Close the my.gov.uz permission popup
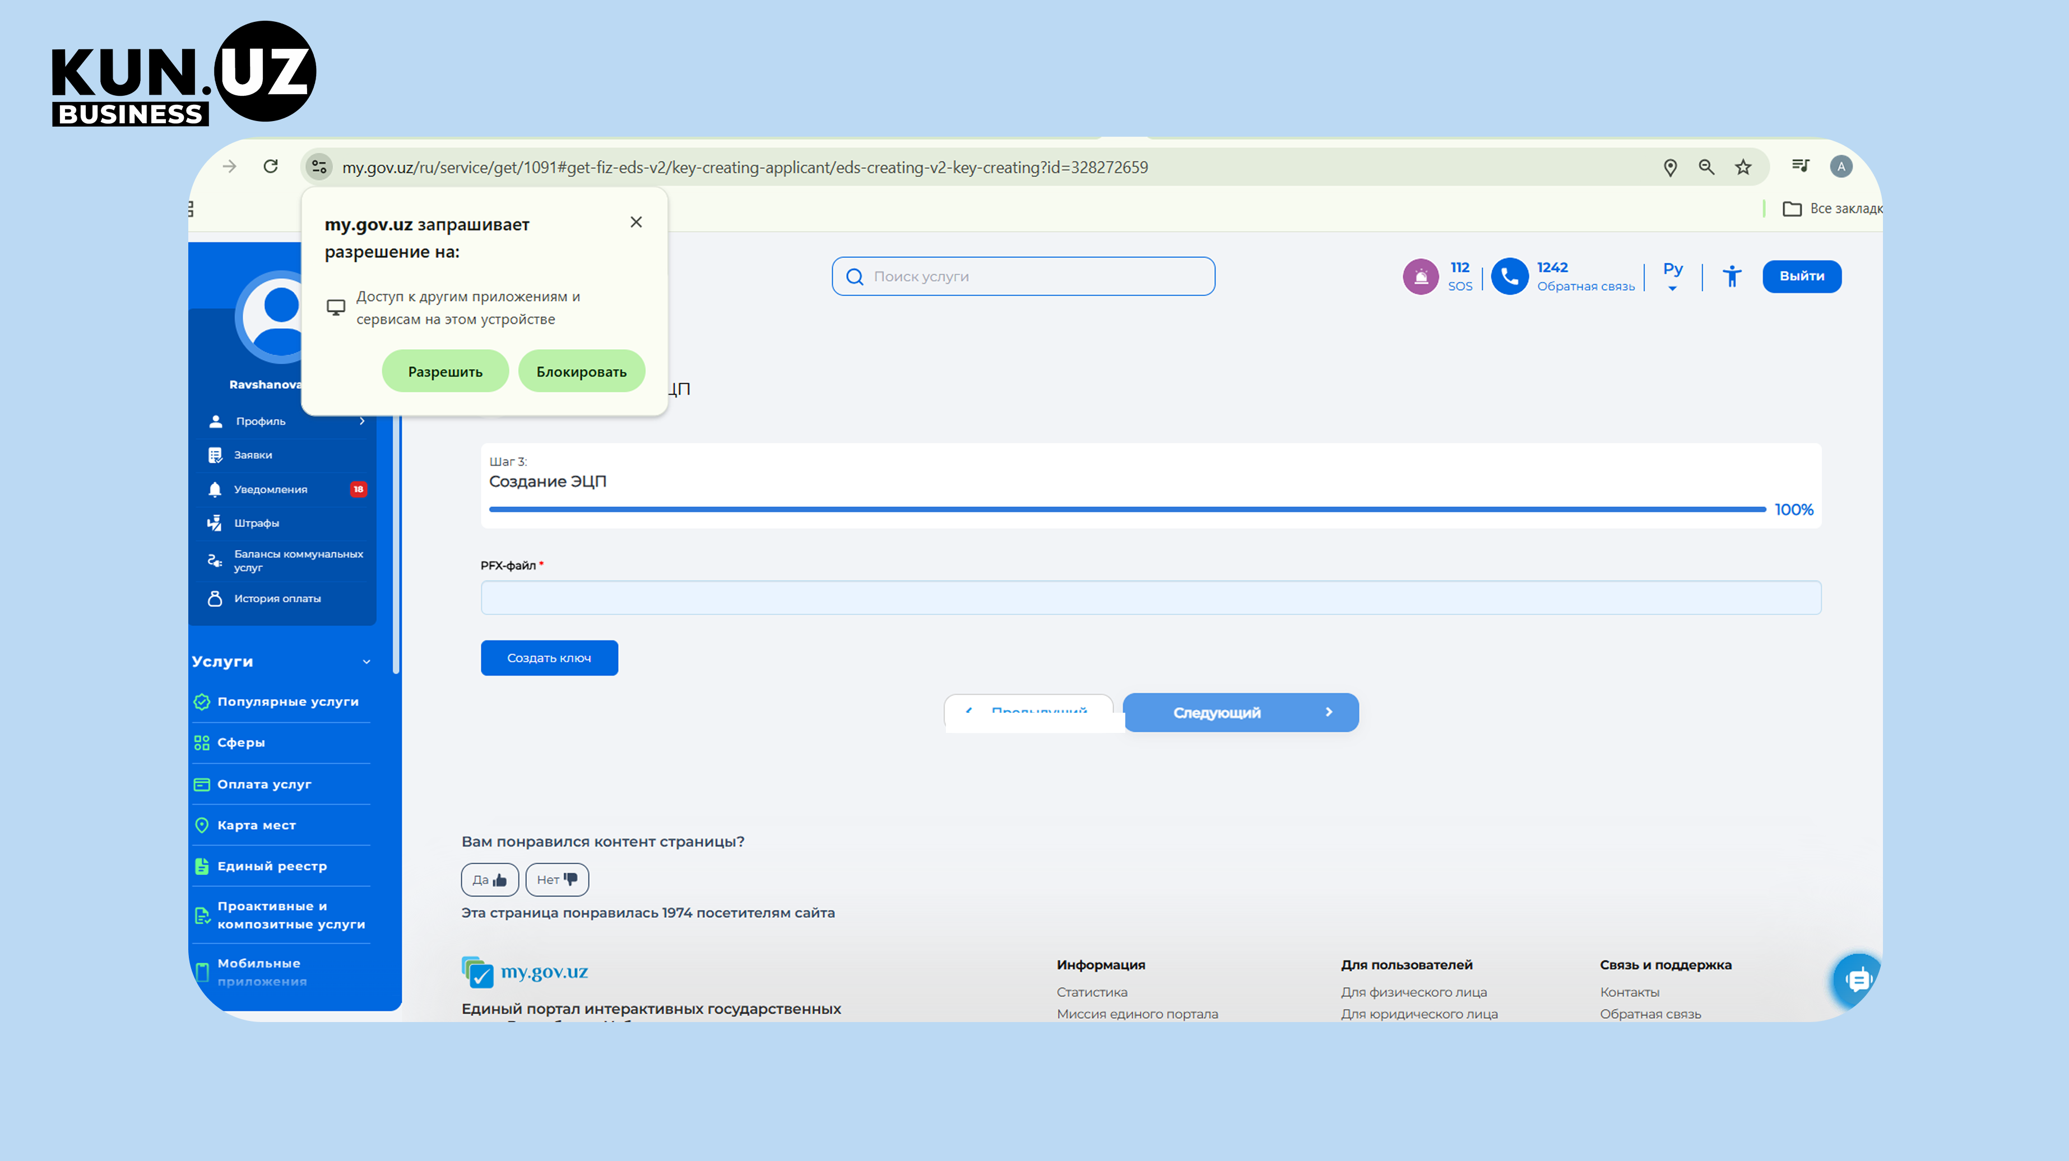 (x=636, y=222)
